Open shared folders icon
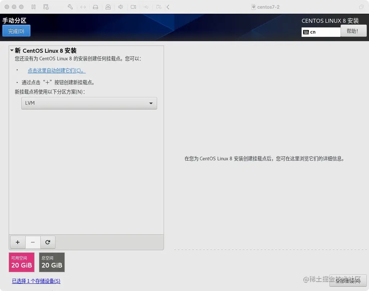 coord(159,7)
